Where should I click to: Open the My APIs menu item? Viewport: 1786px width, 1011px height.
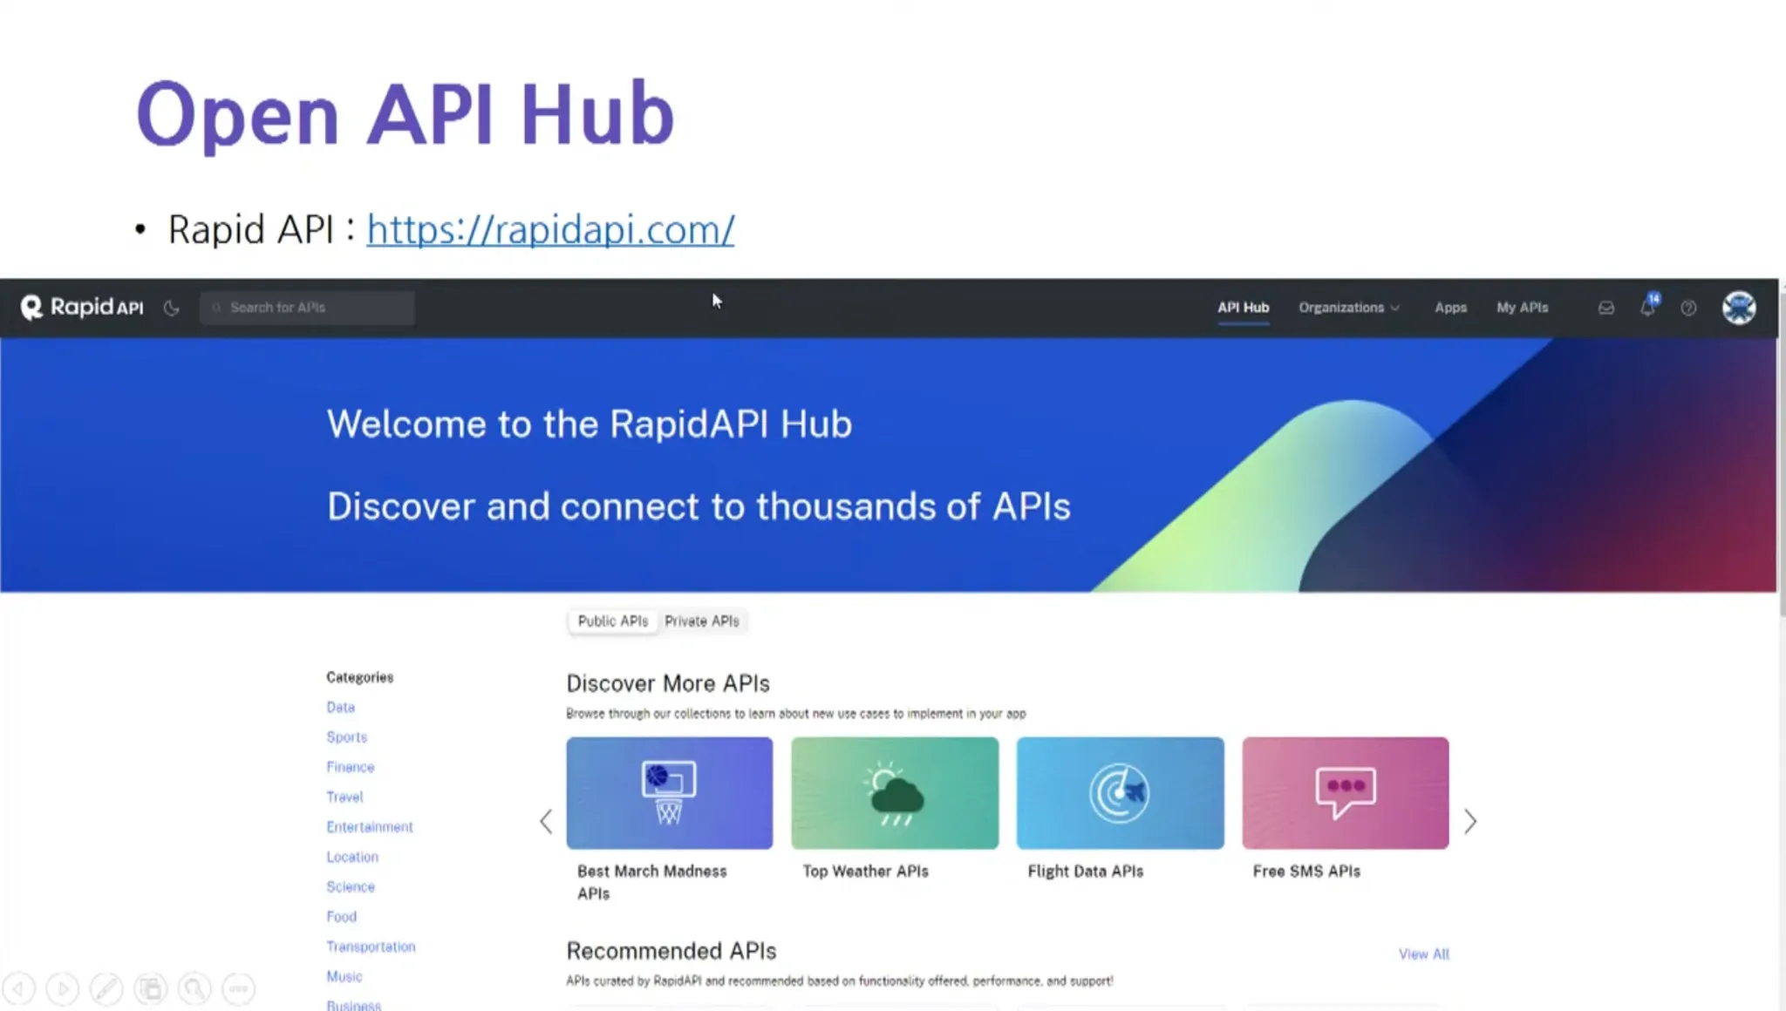point(1522,308)
